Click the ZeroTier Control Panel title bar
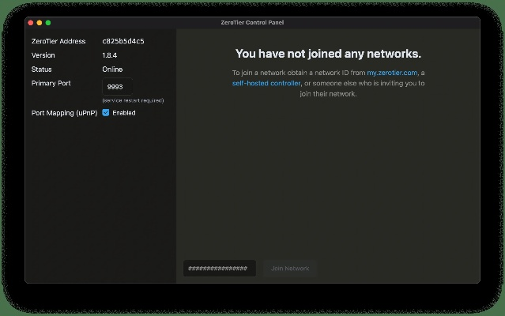 tap(252, 22)
